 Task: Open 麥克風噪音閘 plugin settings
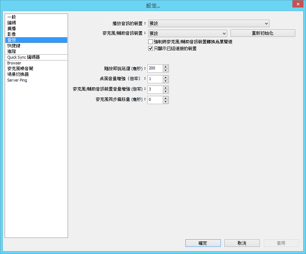(x=36, y=69)
